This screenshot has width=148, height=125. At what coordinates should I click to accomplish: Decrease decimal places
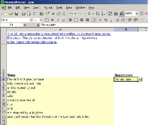coord(123,20)
